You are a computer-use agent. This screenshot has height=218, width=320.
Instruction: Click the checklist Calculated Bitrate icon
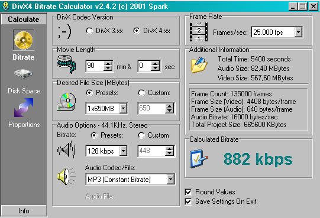click(199, 159)
